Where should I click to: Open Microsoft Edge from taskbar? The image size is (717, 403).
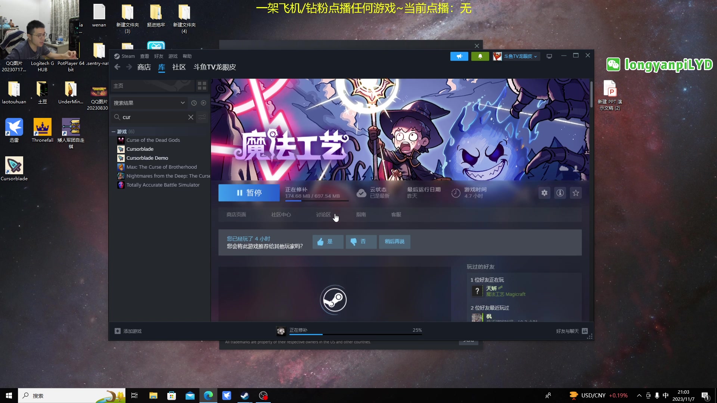(208, 396)
